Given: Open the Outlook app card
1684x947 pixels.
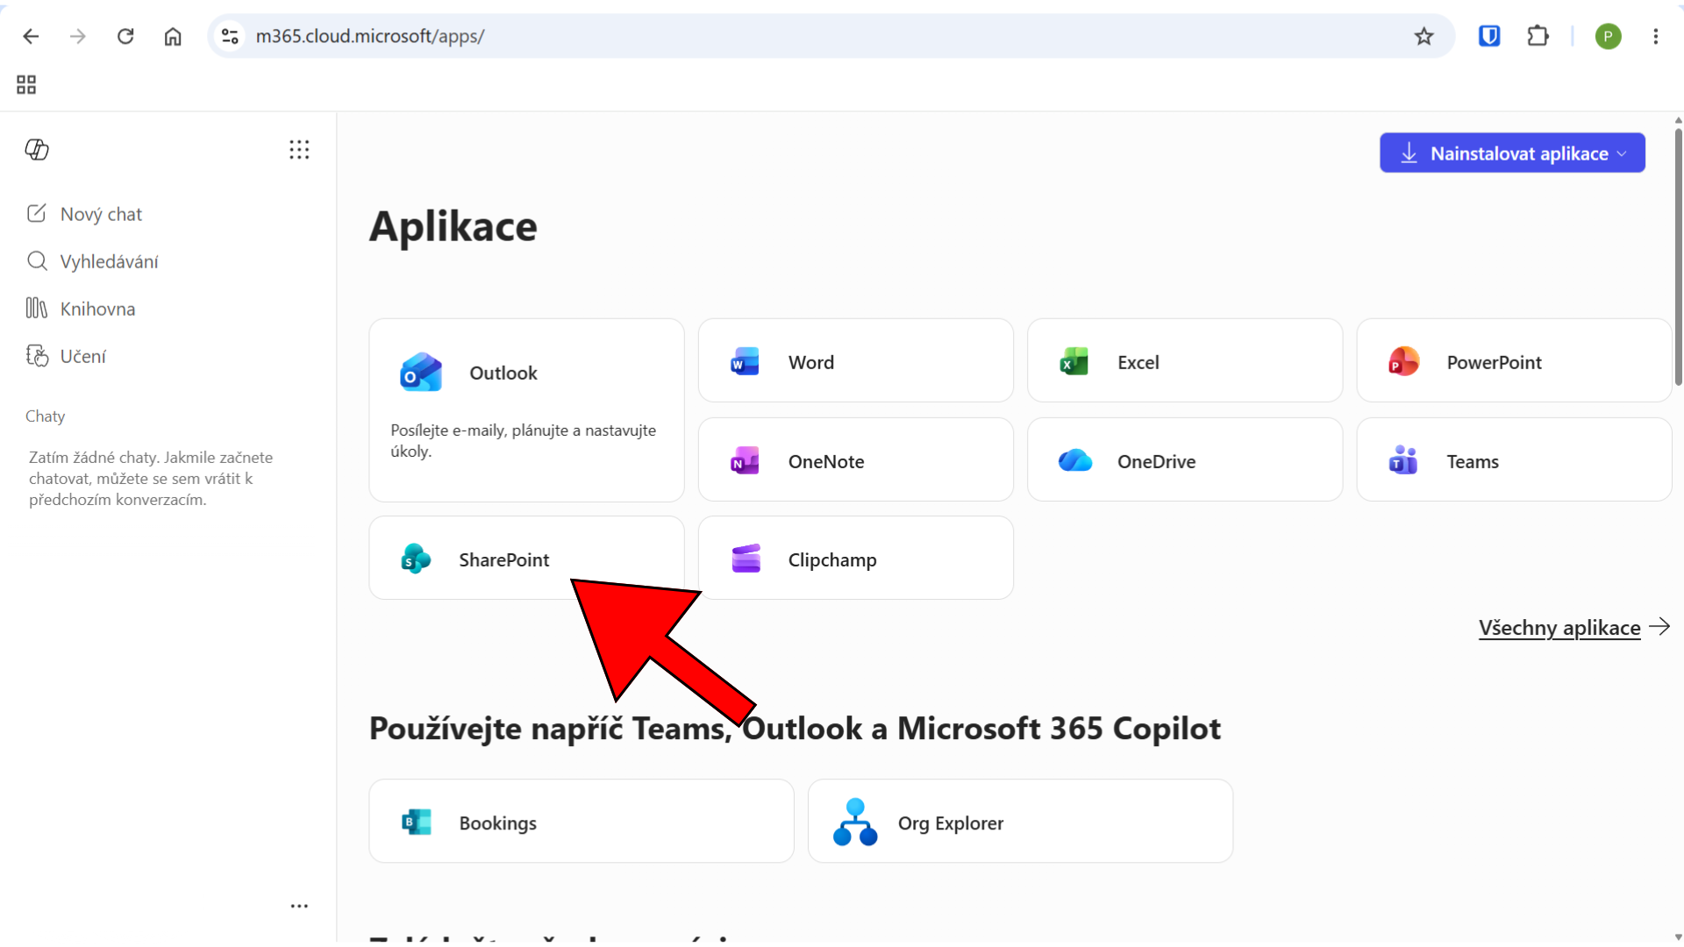Looking at the screenshot, I should pos(526,409).
